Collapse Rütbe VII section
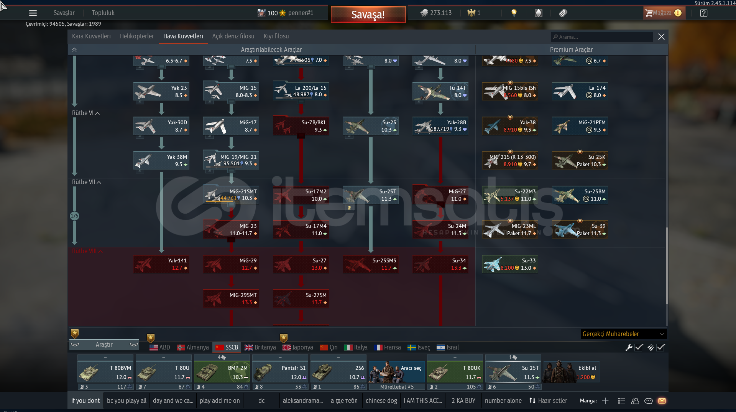The height and width of the screenshot is (412, 736). pos(87,182)
